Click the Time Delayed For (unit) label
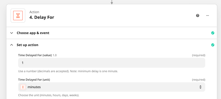The width and height of the screenshot is (221, 99). pyautogui.click(x=34, y=80)
